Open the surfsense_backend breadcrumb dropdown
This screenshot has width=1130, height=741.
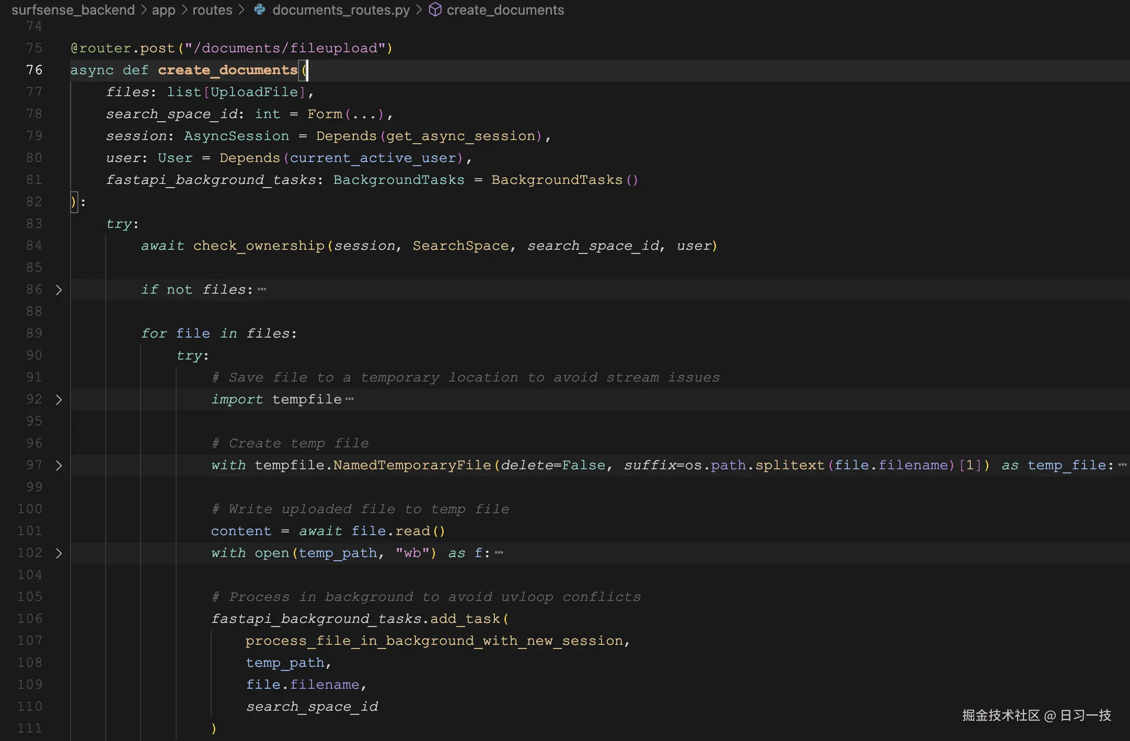(74, 10)
